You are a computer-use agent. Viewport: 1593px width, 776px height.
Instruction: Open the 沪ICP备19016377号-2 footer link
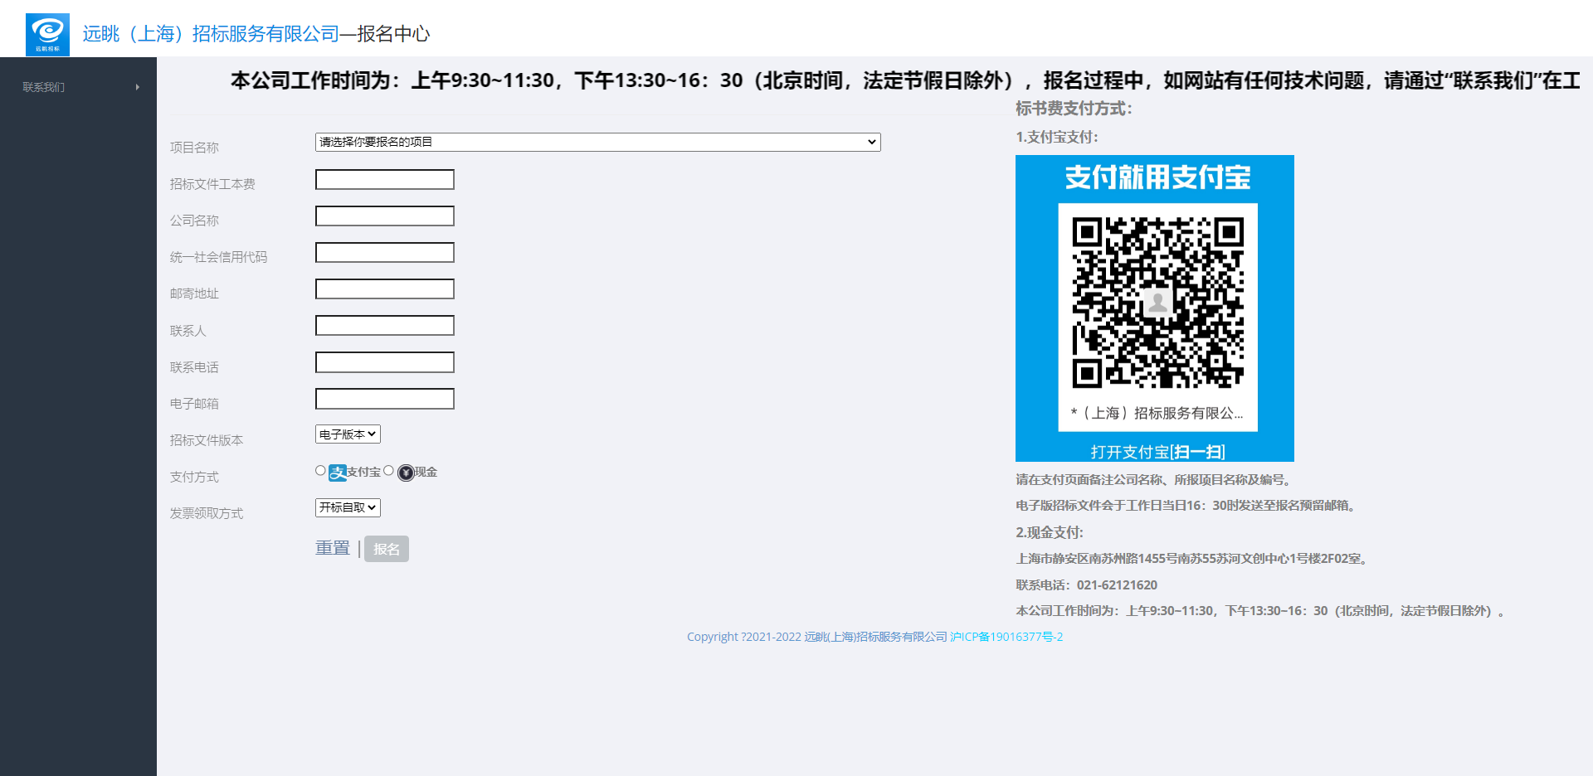click(x=1006, y=637)
